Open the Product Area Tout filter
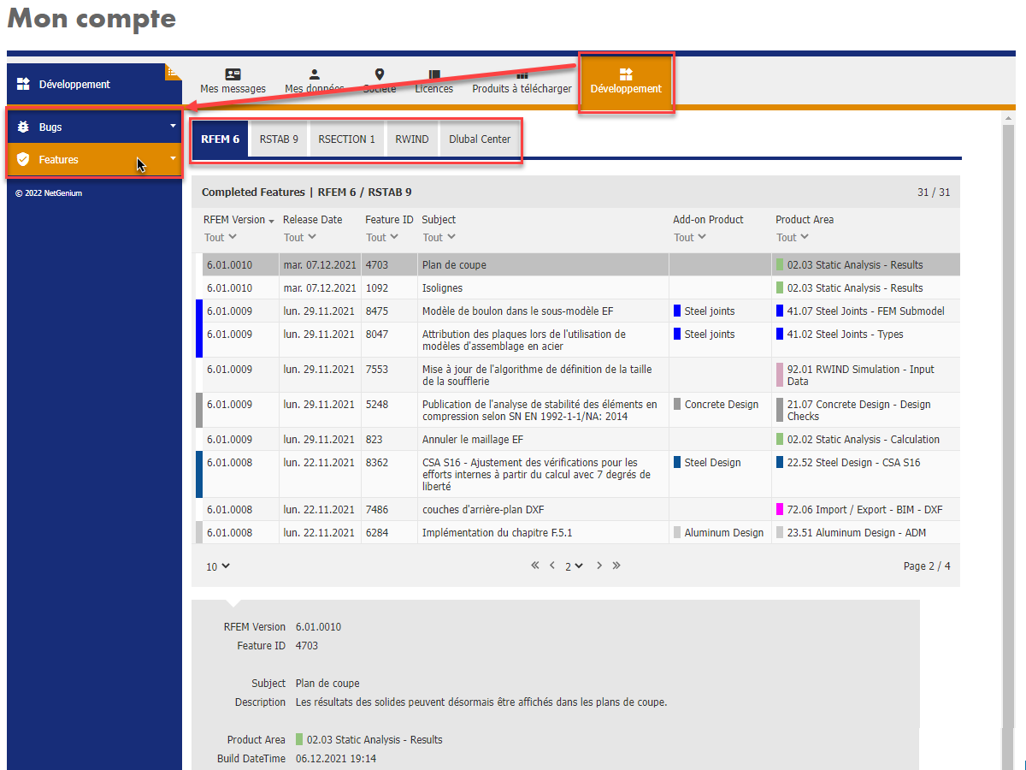This screenshot has height=770, width=1026. click(x=792, y=237)
